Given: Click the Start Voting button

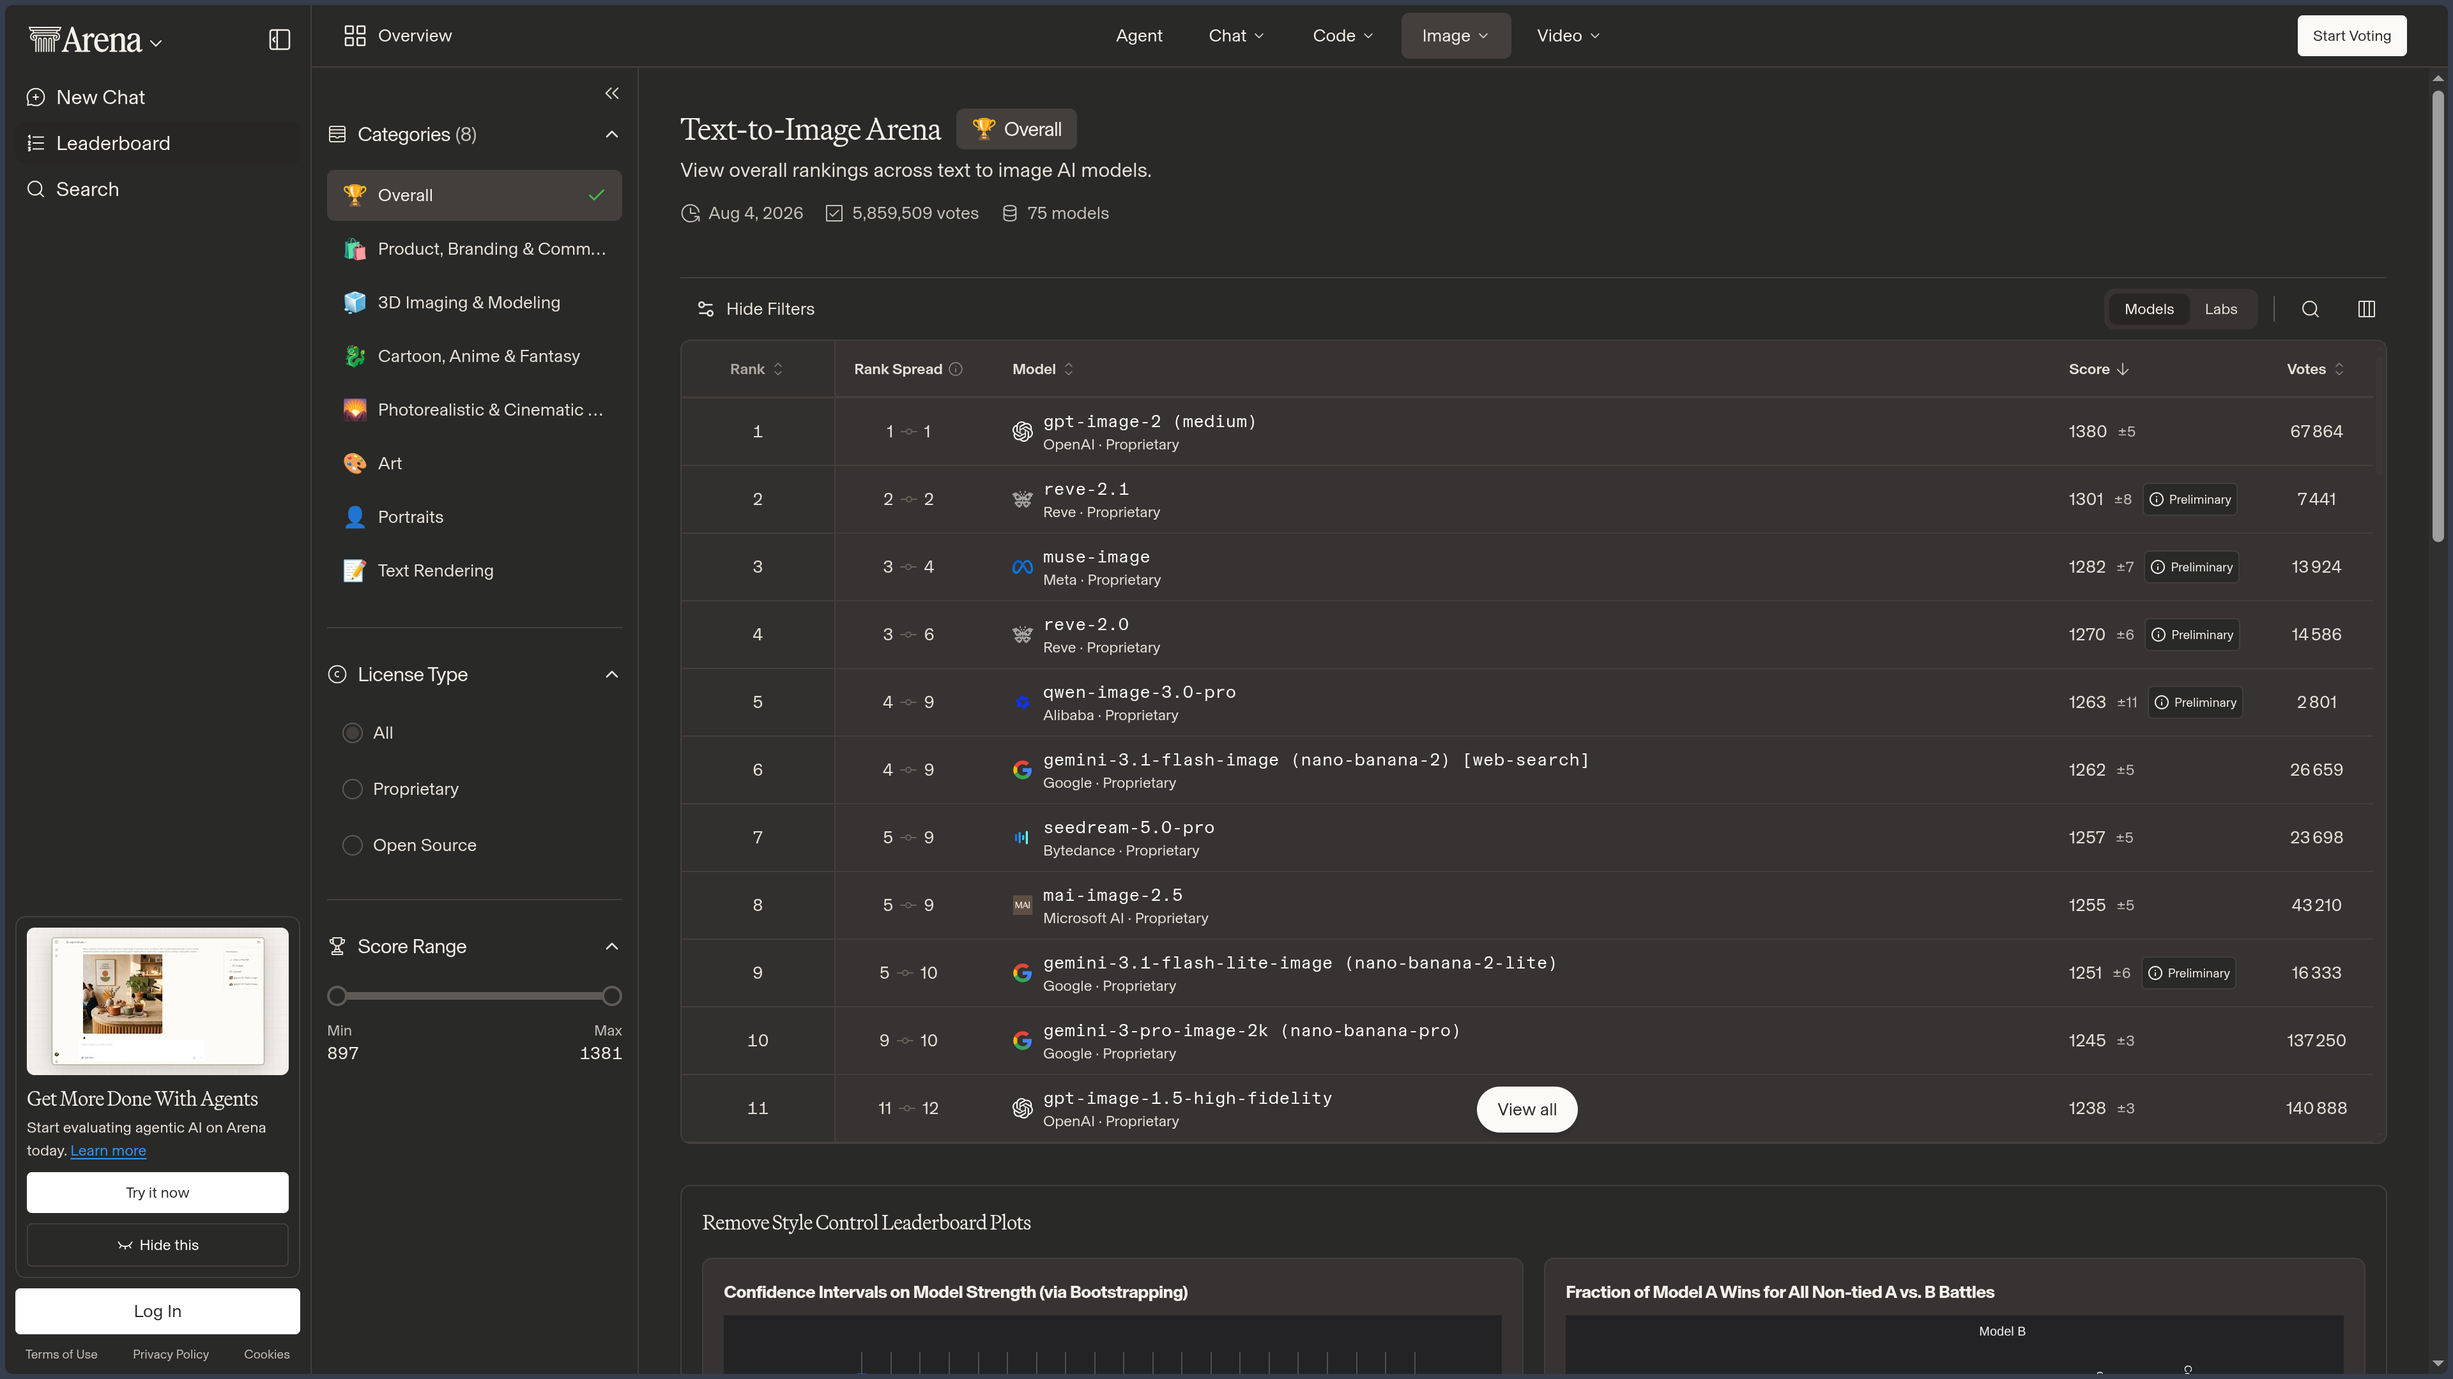Looking at the screenshot, I should (x=2351, y=35).
